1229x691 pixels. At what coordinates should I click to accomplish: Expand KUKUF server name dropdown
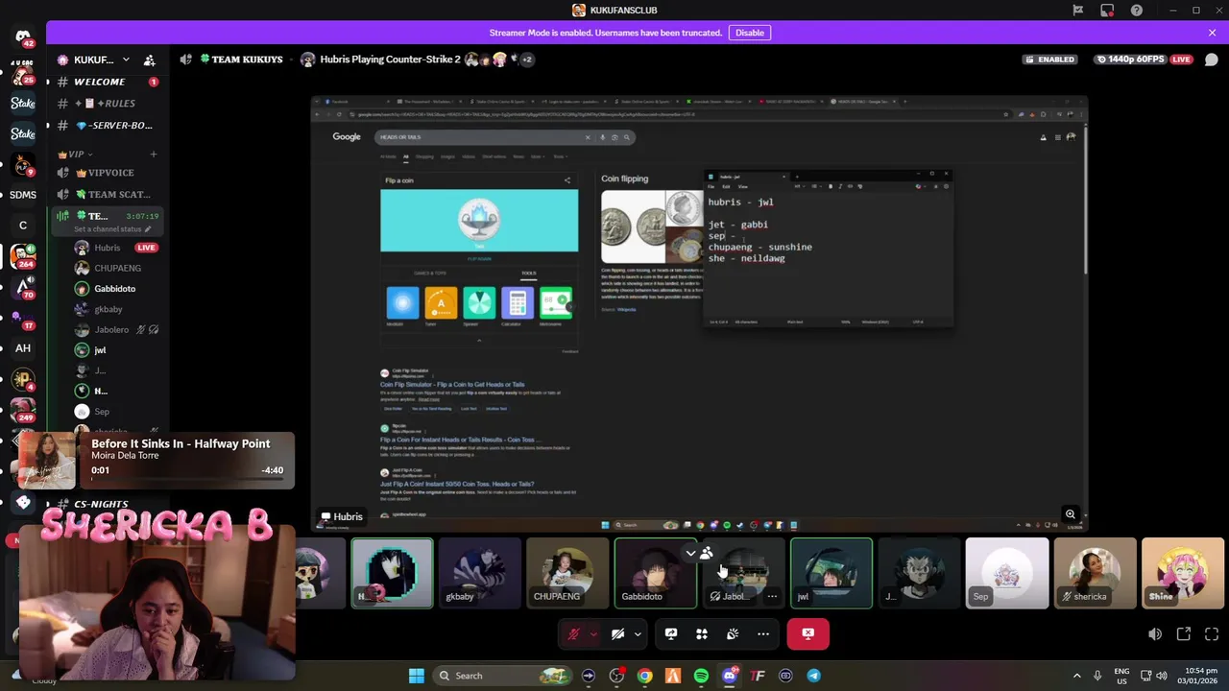126,60
